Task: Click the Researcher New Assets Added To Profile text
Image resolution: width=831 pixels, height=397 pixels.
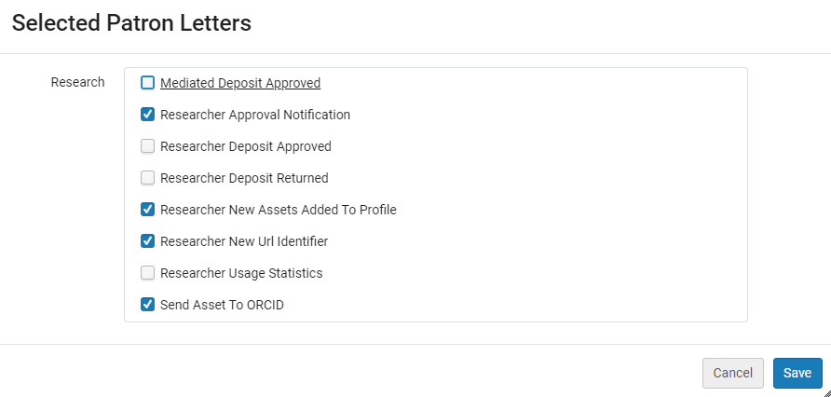Action: click(x=279, y=210)
